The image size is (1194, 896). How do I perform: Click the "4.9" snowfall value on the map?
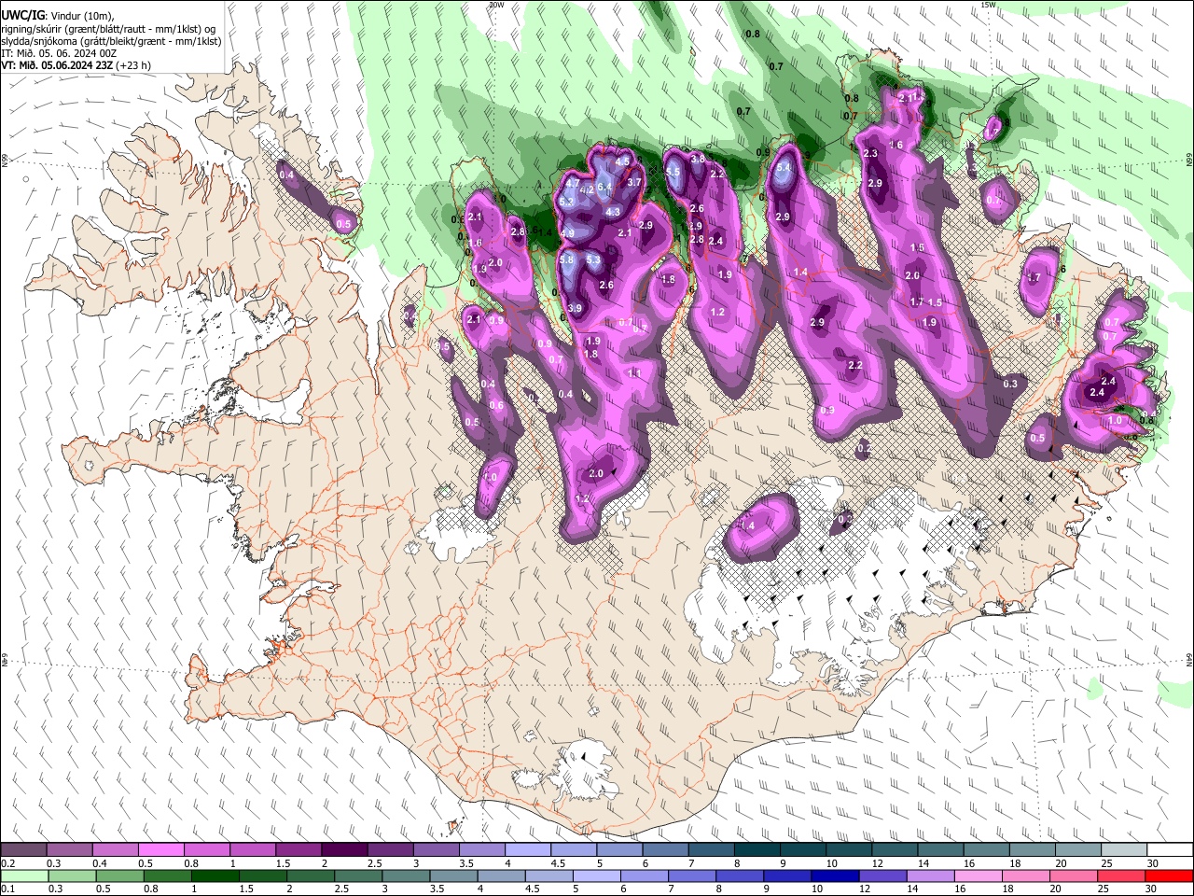click(x=567, y=233)
